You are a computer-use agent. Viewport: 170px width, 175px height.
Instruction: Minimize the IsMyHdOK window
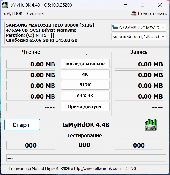(125, 5)
